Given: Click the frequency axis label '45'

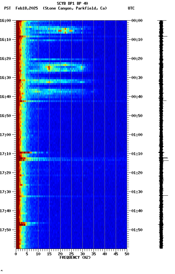Looking at the screenshot, I should pos(116,254).
